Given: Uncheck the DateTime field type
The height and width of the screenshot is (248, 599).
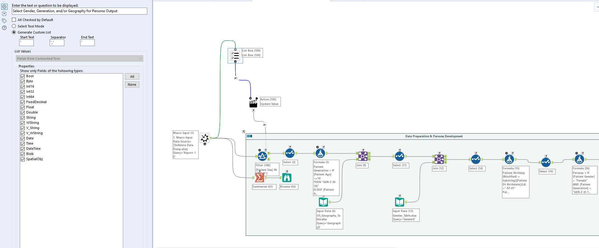Looking at the screenshot, I should point(23,149).
